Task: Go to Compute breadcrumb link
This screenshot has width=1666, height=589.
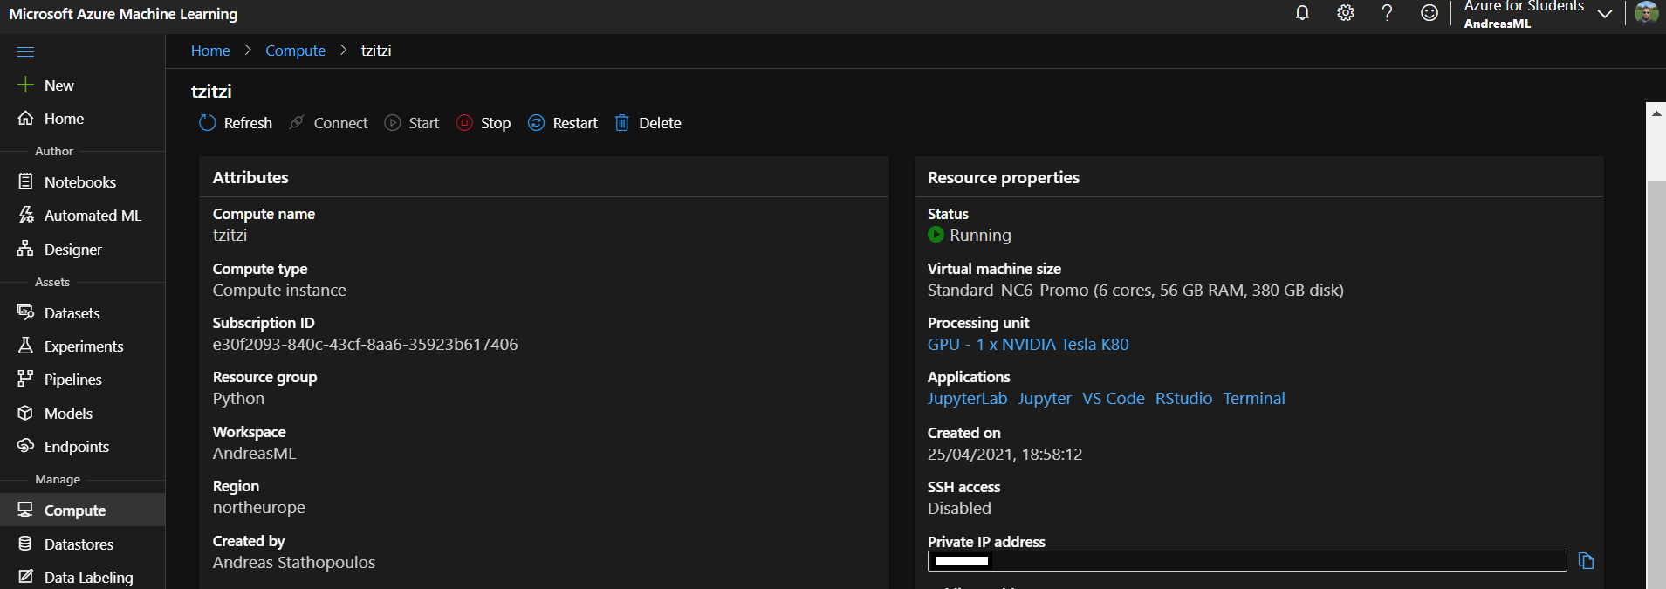Action: pyautogui.click(x=295, y=51)
